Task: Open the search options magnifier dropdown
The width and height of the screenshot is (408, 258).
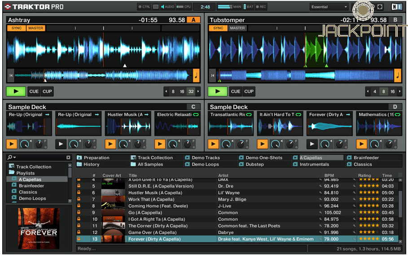Action: click(x=12, y=157)
